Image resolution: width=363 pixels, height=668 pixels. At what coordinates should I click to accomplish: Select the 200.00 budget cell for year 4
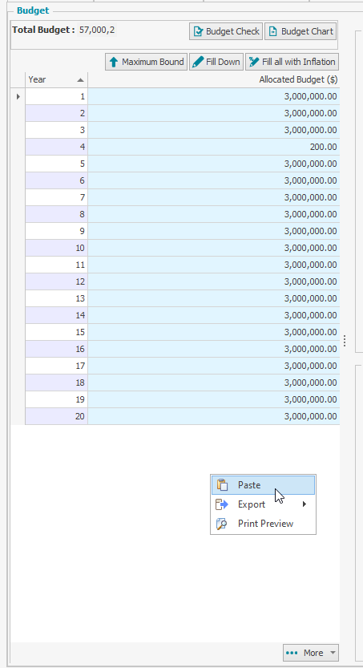tap(214, 147)
